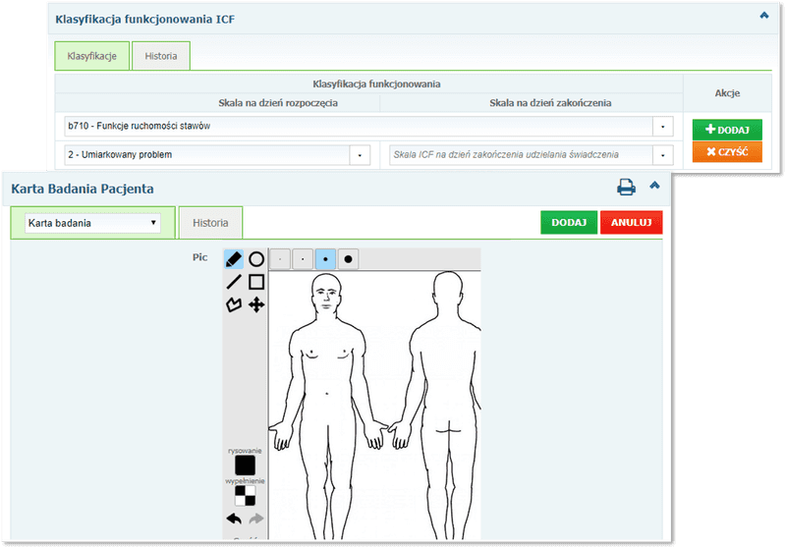This screenshot has height=548, width=786.
Task: Choose the largest brush size
Action: tap(349, 259)
